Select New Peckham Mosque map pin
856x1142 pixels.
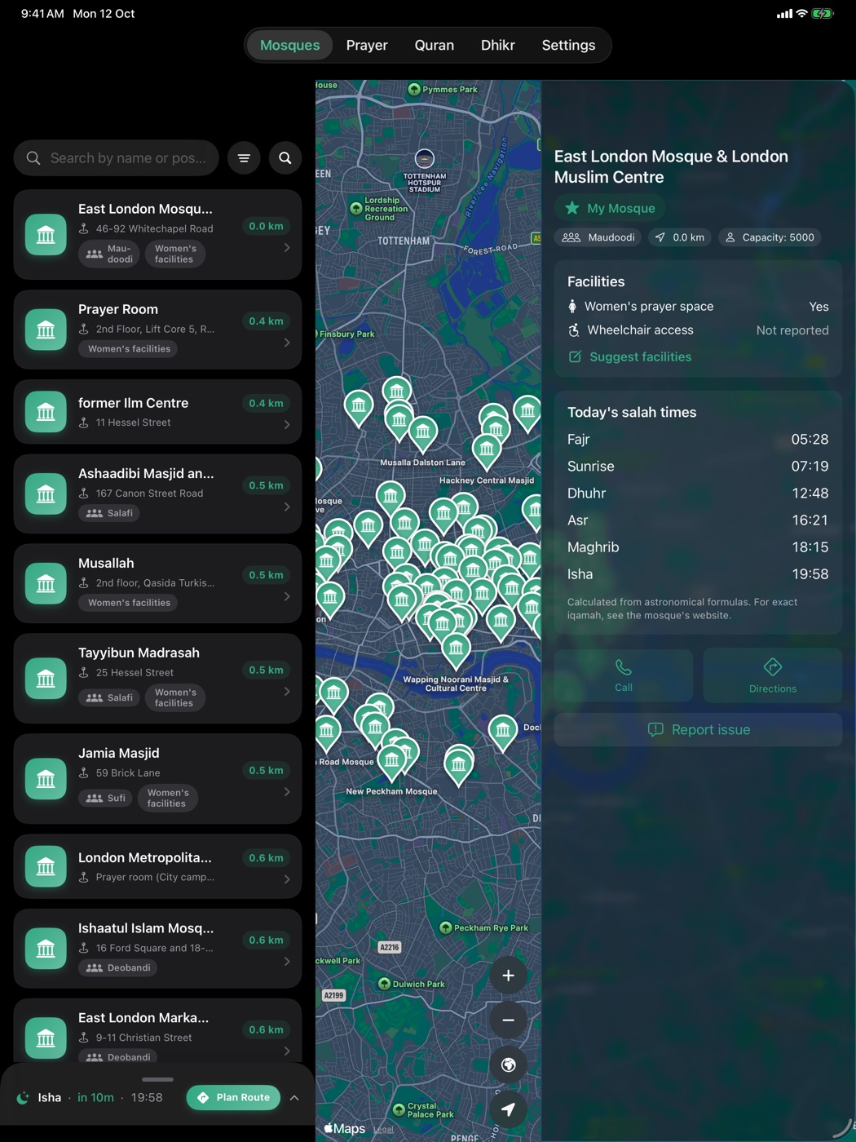point(392,763)
